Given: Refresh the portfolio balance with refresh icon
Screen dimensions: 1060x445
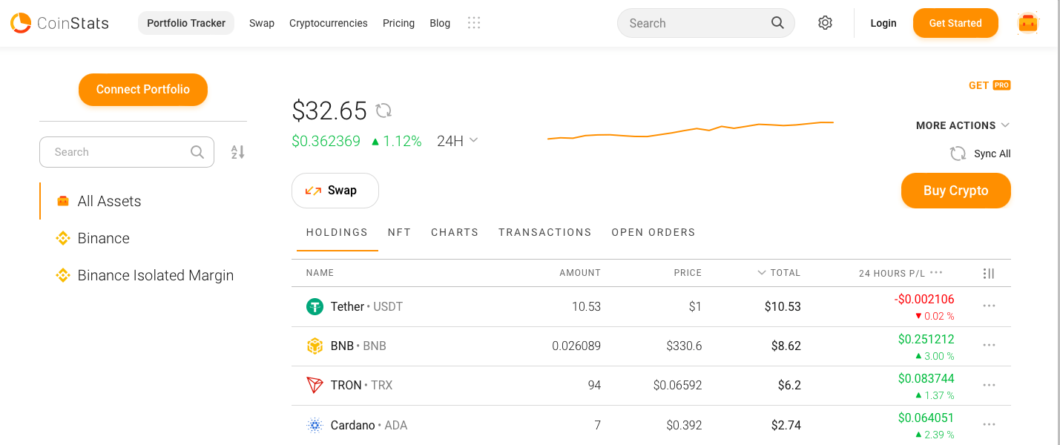Looking at the screenshot, I should coord(383,111).
